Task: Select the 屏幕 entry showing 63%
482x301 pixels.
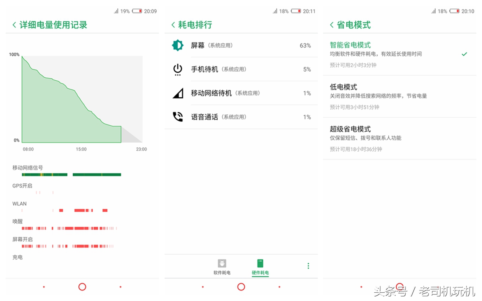Action: click(x=241, y=45)
